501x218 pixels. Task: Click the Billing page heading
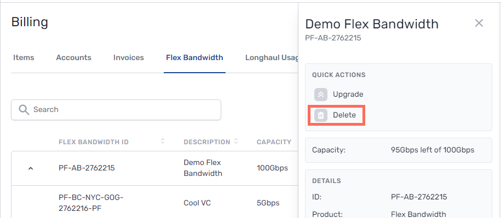click(30, 22)
